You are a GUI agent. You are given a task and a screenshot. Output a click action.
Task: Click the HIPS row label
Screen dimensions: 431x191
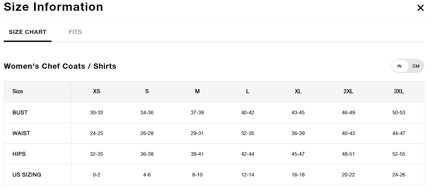tap(19, 154)
